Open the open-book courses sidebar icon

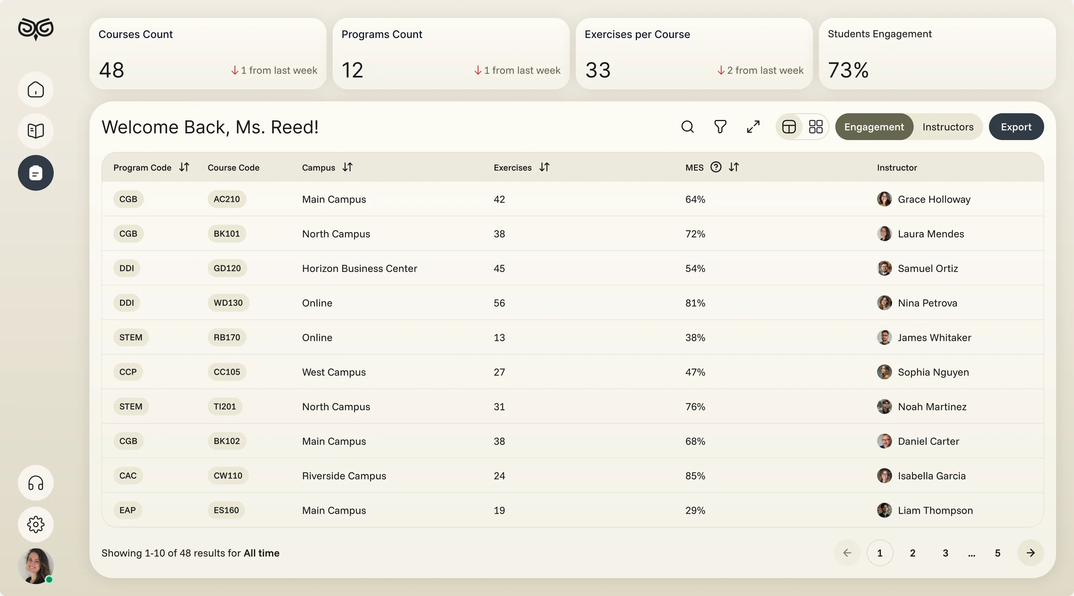(36, 131)
